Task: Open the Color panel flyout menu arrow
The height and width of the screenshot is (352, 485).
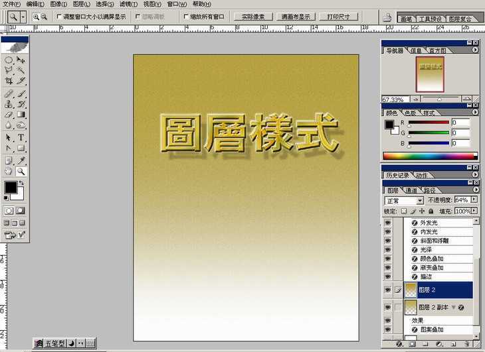Action: (x=475, y=112)
